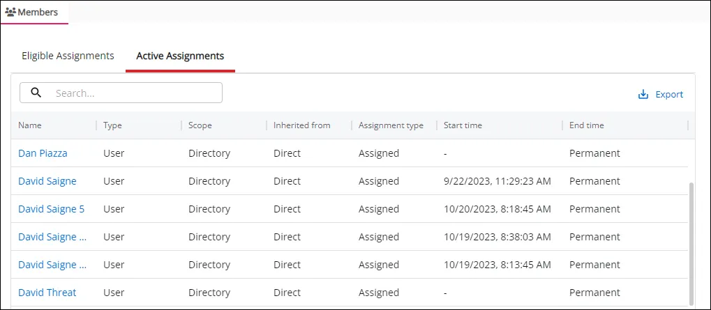Click Permanent in Dan Piazza's row
This screenshot has height=310, width=711.
pyautogui.click(x=594, y=153)
